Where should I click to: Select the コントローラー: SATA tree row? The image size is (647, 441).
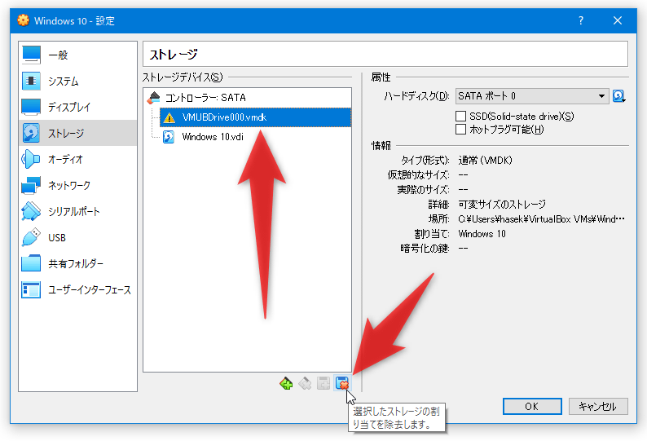tap(248, 98)
